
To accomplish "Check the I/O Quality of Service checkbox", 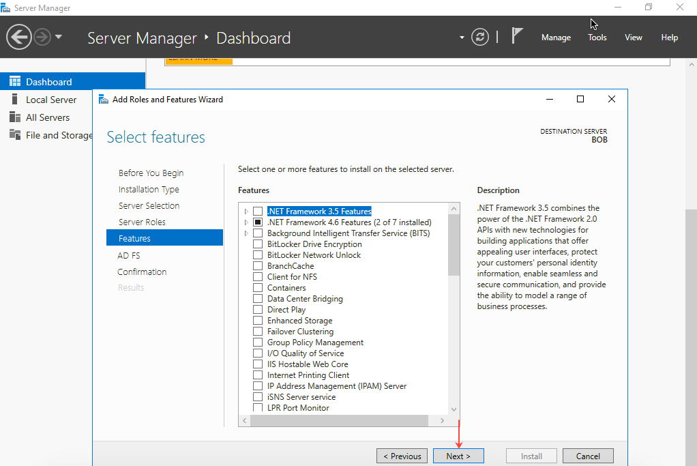I will 258,353.
